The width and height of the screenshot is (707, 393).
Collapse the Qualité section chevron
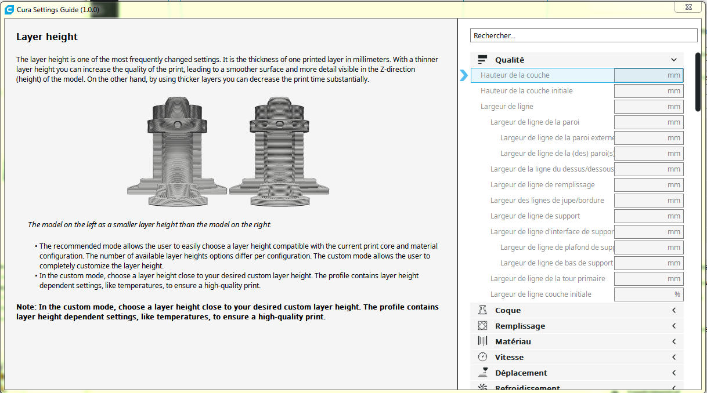pyautogui.click(x=674, y=60)
